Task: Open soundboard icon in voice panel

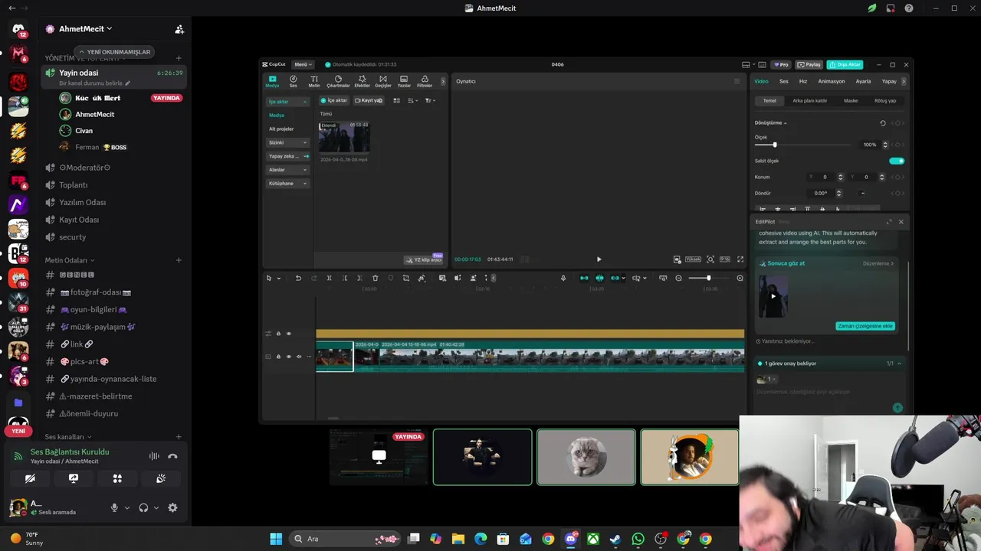Action: click(x=161, y=478)
